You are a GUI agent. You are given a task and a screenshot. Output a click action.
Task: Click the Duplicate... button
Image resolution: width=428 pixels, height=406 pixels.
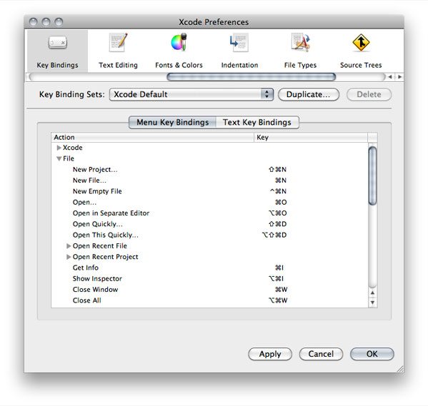click(309, 94)
